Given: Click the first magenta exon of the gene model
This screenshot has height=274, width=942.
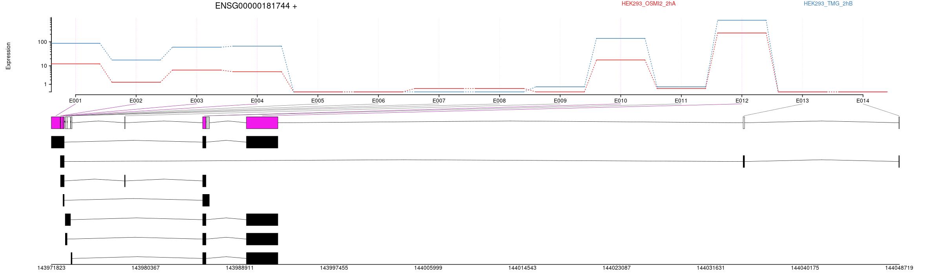Looking at the screenshot, I should coord(56,123).
